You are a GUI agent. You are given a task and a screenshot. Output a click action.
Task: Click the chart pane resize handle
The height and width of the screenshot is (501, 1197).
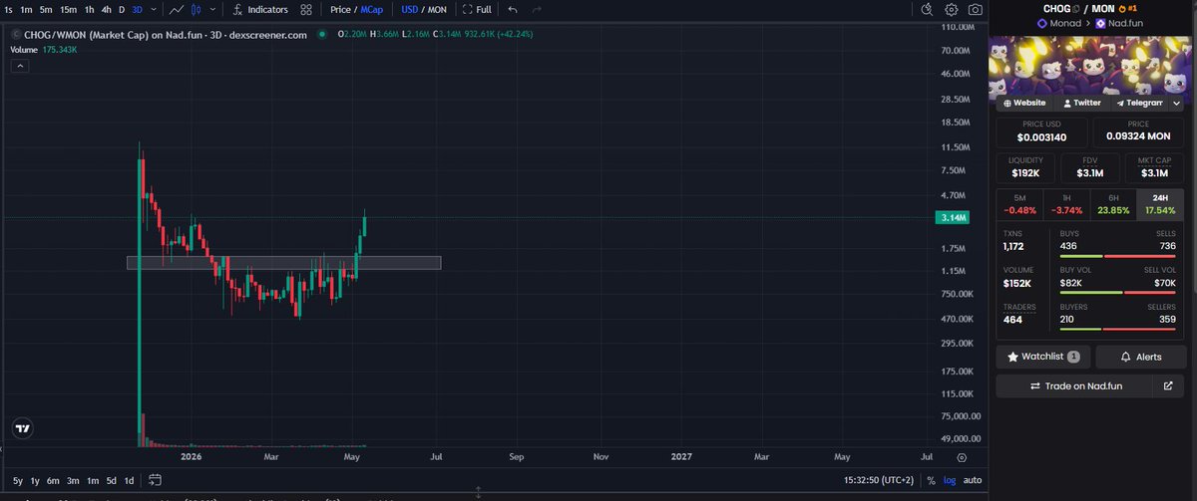click(478, 494)
